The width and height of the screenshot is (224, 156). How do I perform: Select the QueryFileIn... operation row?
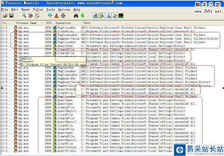pos(112,151)
